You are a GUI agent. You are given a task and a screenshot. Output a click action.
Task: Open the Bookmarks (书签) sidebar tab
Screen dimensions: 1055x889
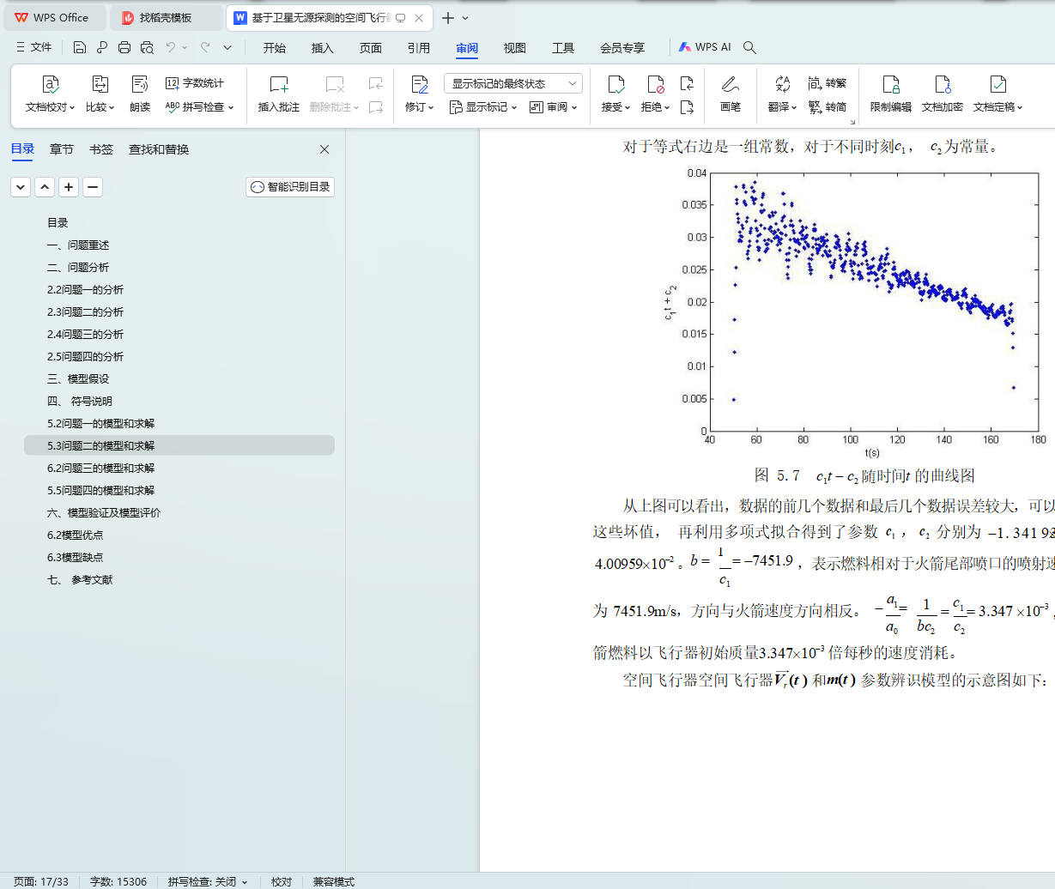click(x=101, y=149)
